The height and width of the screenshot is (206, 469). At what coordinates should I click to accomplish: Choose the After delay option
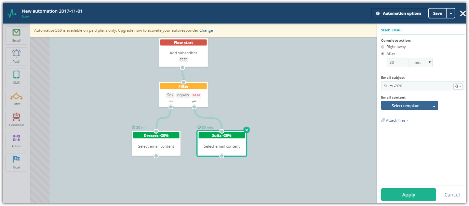pyautogui.click(x=383, y=54)
